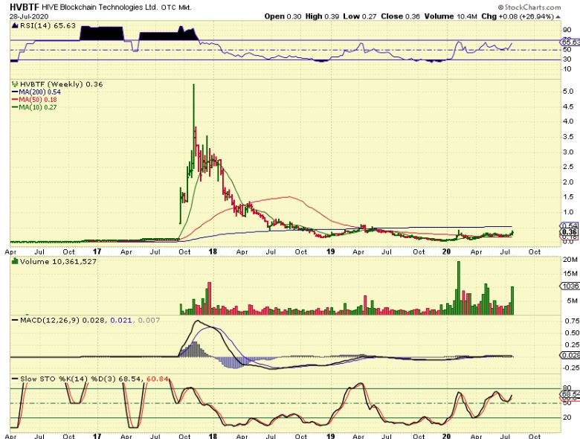Screen dimensions: 580x439
Task: Click the green bar icon beside Volume label
Action: (x=15, y=261)
